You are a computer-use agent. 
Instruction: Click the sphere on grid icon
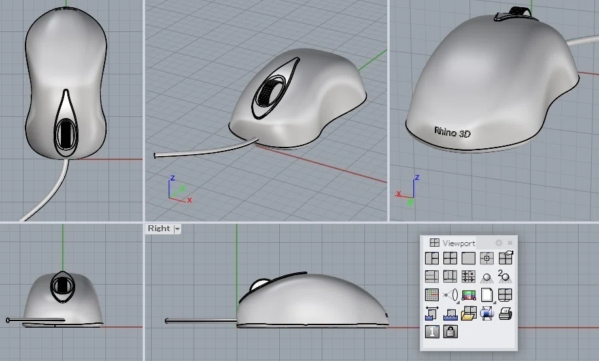487,277
